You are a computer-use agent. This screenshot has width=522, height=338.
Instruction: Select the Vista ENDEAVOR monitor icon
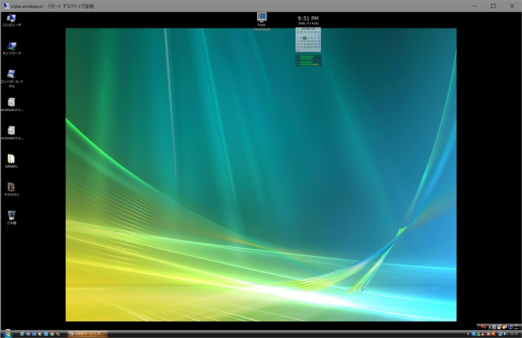pos(262,21)
